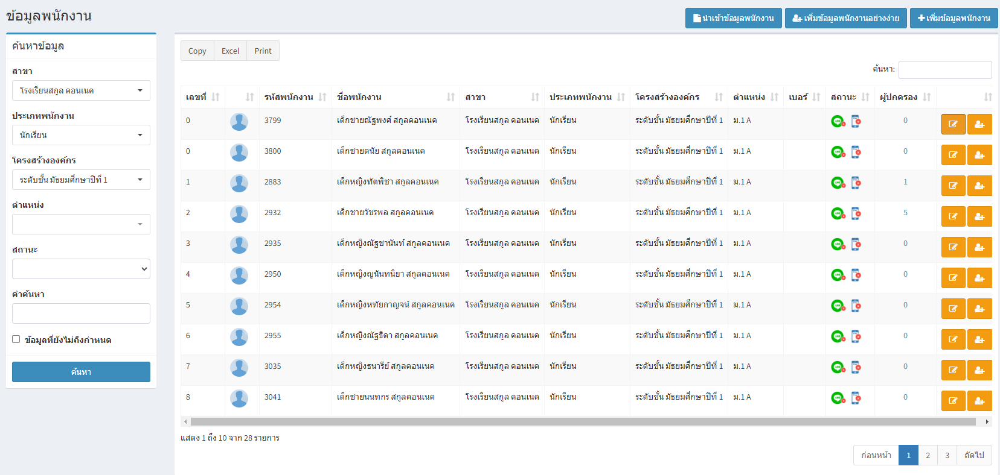This screenshot has width=1000, height=475.
Task: Click the ถัดไป next page link
Action: click(974, 455)
